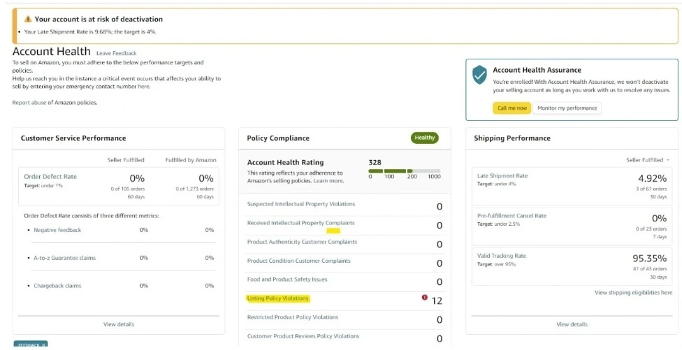Click Monitor my performance button

point(567,108)
